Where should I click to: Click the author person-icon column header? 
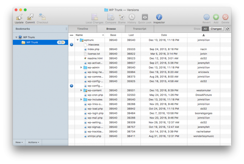coord(204,35)
